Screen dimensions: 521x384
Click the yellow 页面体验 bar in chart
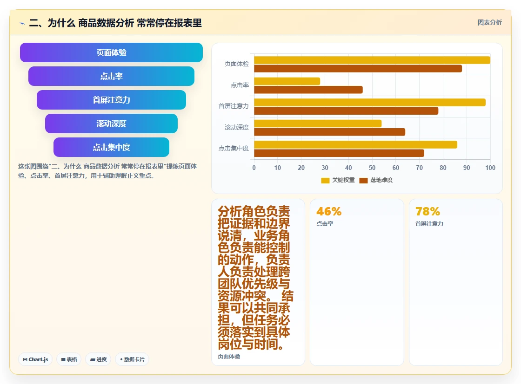[x=372, y=60]
